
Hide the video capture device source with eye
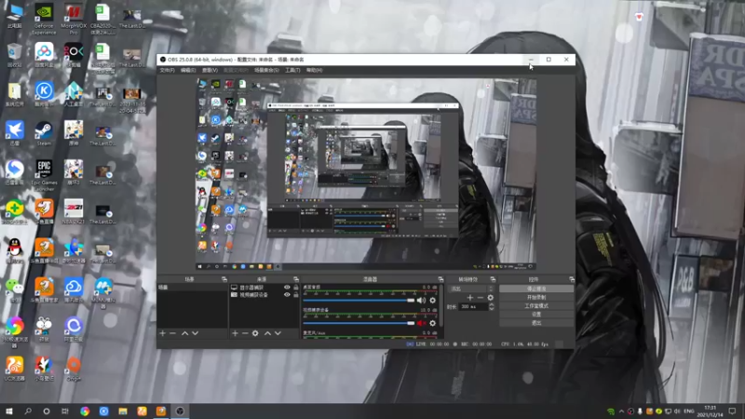click(x=287, y=295)
